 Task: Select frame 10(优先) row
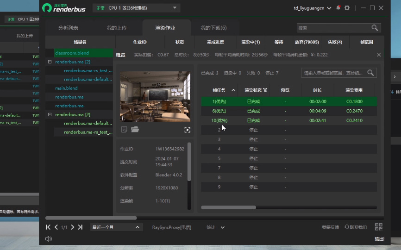289,120
